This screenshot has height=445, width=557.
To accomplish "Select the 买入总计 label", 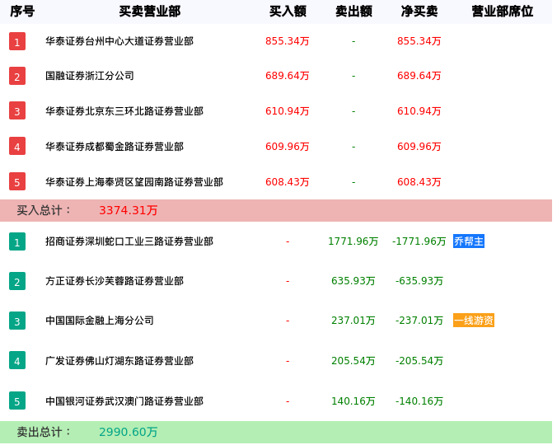I will point(44,210).
